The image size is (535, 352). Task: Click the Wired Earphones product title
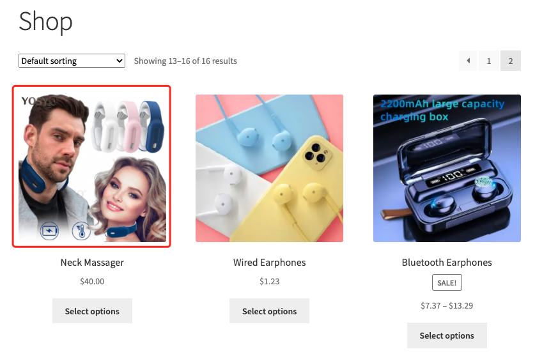(269, 263)
